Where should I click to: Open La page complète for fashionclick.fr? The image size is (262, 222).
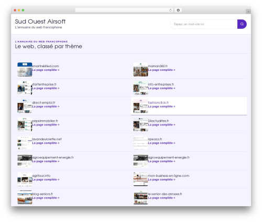pyautogui.click(x=161, y=107)
